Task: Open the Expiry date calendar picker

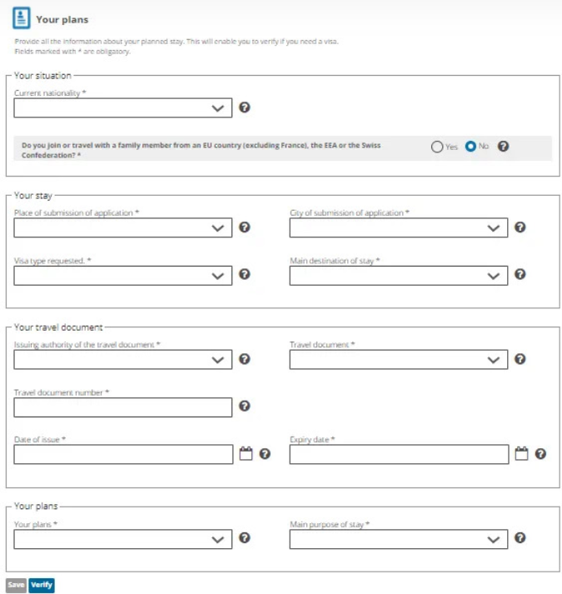Action: point(521,453)
